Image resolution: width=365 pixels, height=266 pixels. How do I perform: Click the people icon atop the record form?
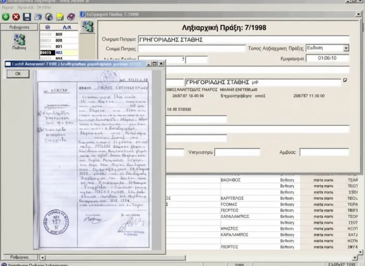click(88, 26)
